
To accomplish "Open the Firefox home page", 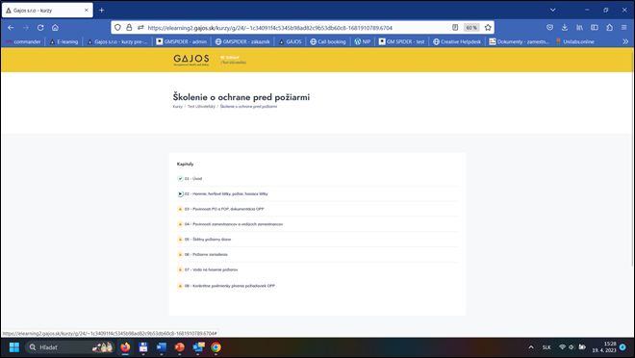I will click(55, 28).
